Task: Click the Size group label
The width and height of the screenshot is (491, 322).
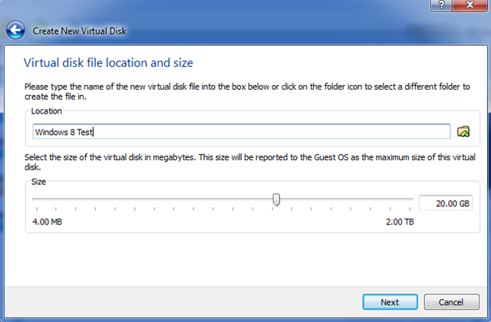Action: [38, 182]
